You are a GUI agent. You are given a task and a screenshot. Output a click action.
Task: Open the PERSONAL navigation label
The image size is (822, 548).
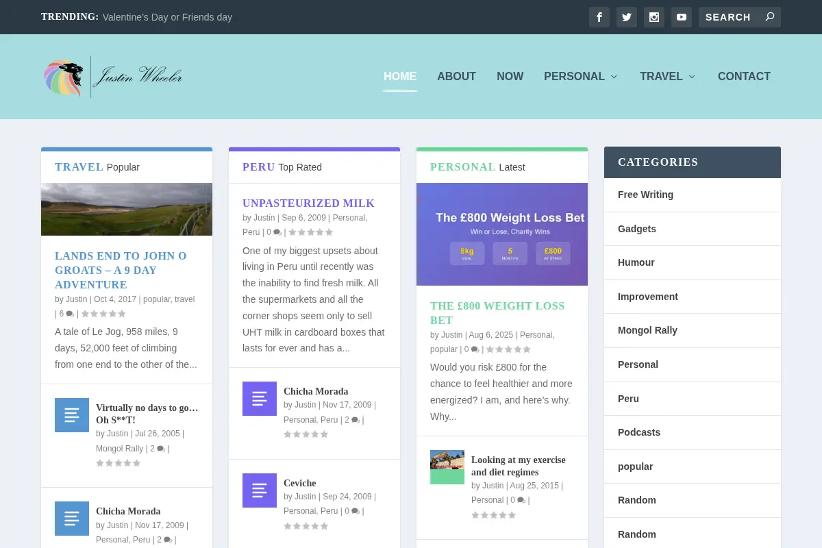coord(574,77)
